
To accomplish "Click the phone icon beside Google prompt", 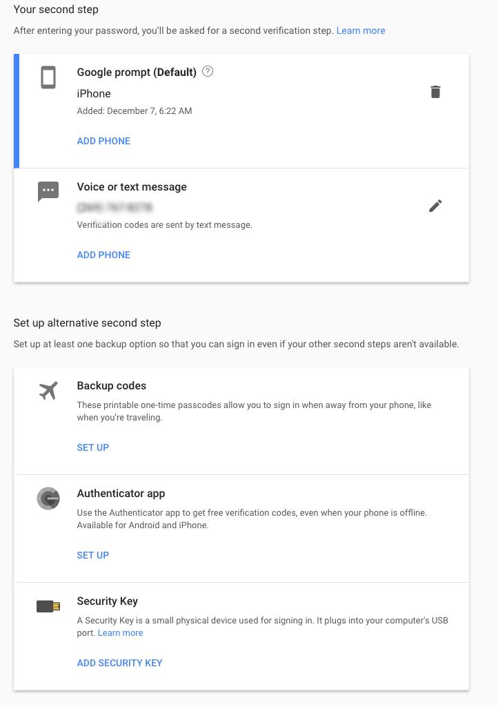I will pos(48,77).
